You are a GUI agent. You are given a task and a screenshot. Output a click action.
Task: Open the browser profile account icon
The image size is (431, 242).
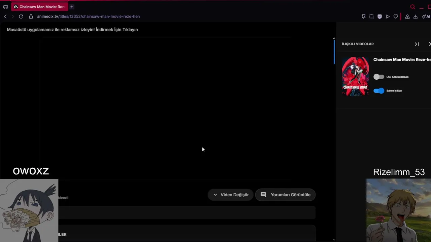point(407,16)
